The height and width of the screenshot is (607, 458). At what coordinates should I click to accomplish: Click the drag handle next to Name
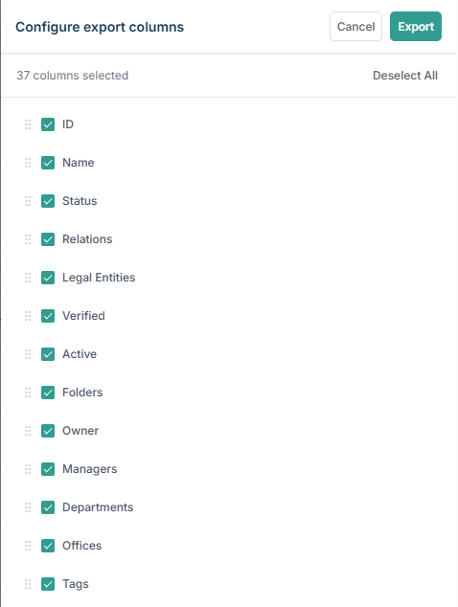28,163
